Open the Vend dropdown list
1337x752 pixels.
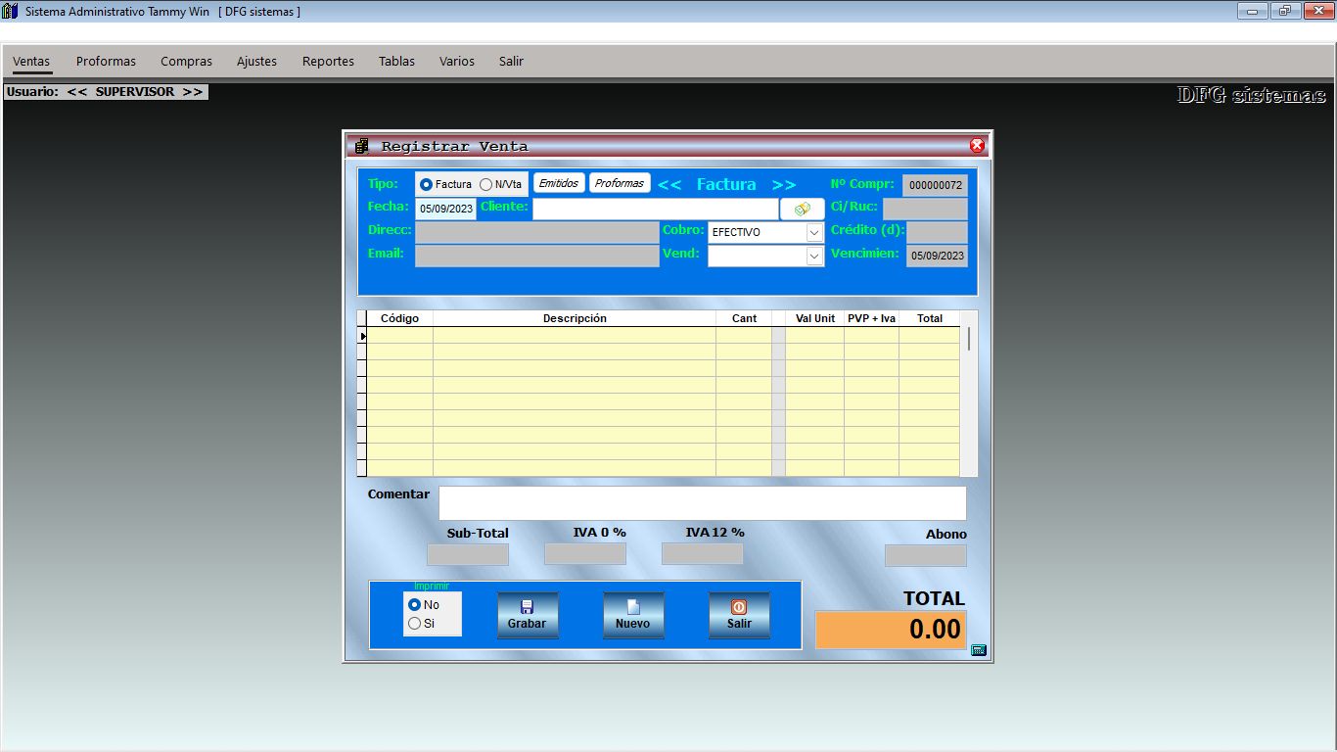(x=814, y=256)
